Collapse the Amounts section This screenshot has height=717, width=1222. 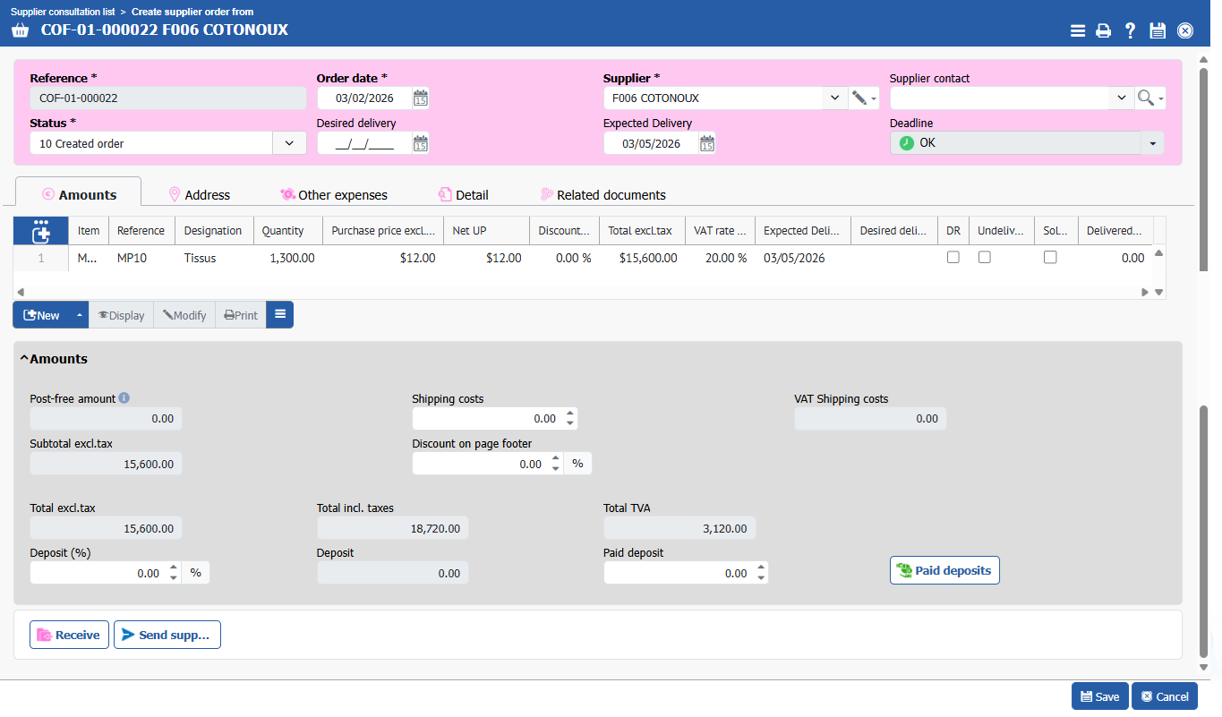pos(24,359)
